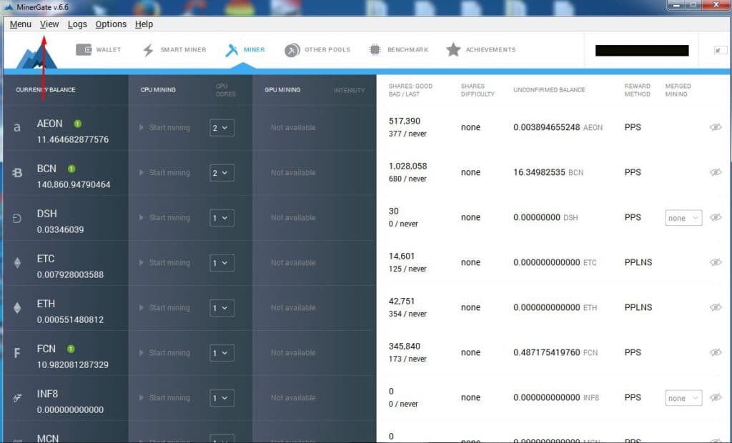
Task: Go to the Benchmark tab
Action: [398, 49]
